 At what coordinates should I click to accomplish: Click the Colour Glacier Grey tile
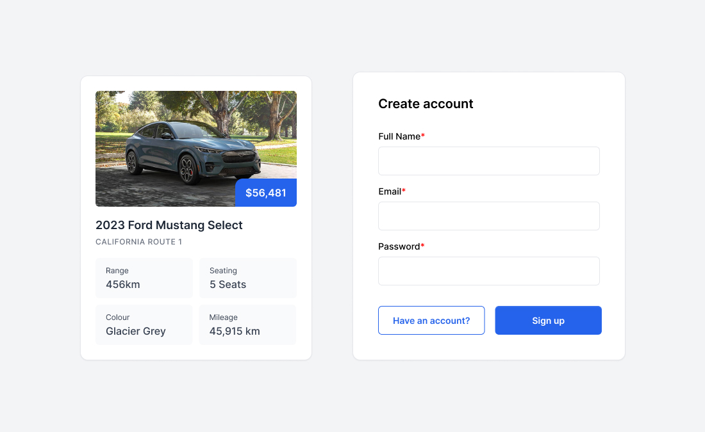[x=144, y=324]
